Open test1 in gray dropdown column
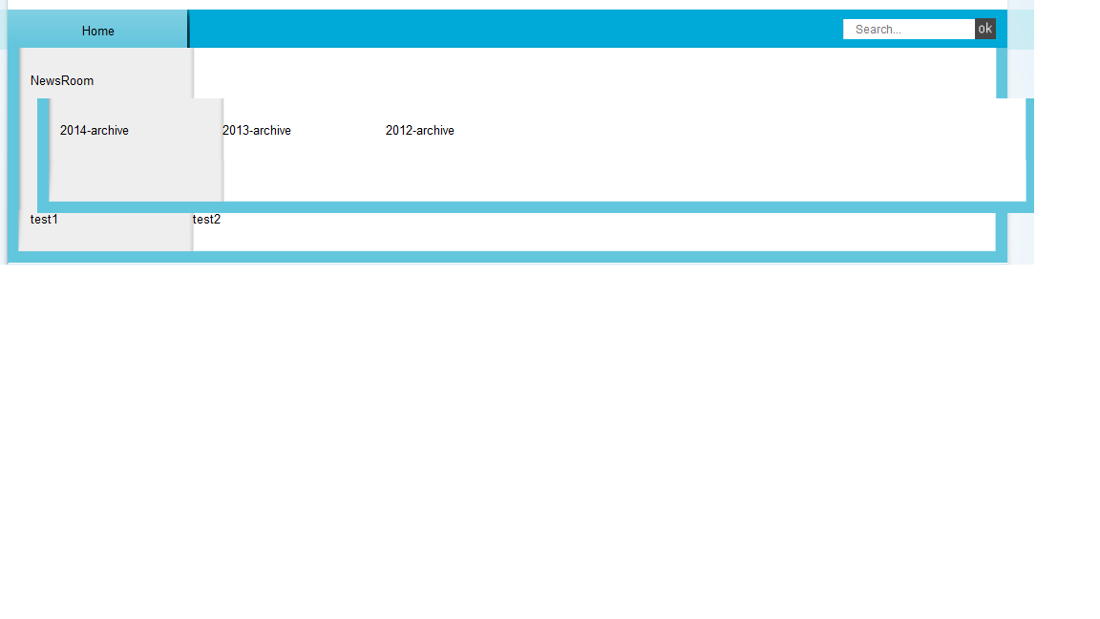Viewport: 1100px width, 619px height. [x=44, y=220]
